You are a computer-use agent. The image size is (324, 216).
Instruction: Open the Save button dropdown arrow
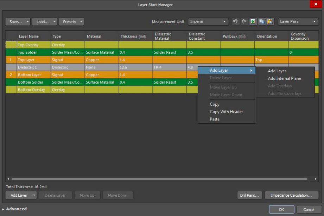pos(28,22)
